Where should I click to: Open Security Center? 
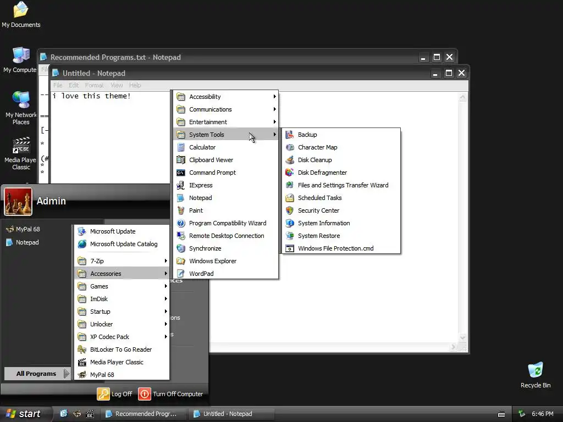tap(341, 210)
